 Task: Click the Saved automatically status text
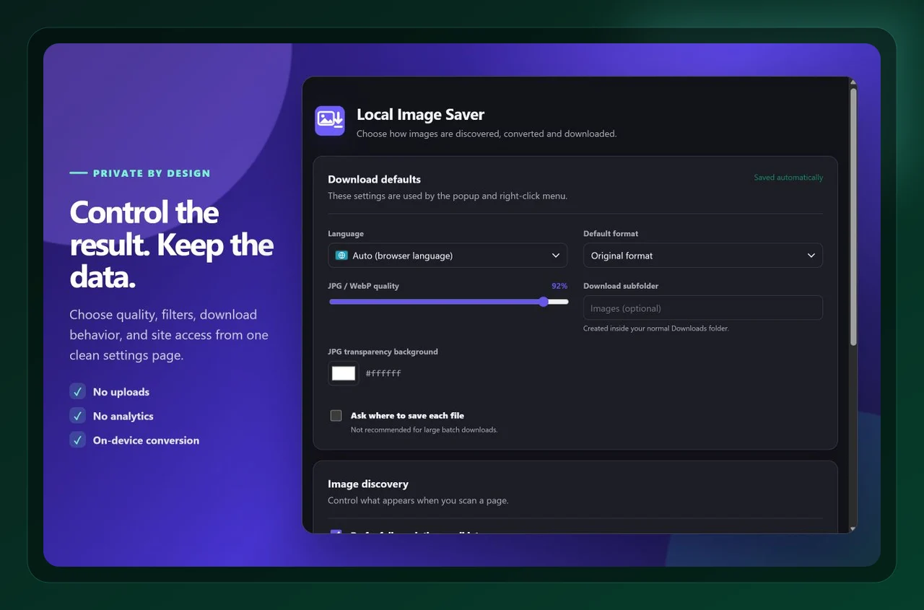click(x=788, y=178)
